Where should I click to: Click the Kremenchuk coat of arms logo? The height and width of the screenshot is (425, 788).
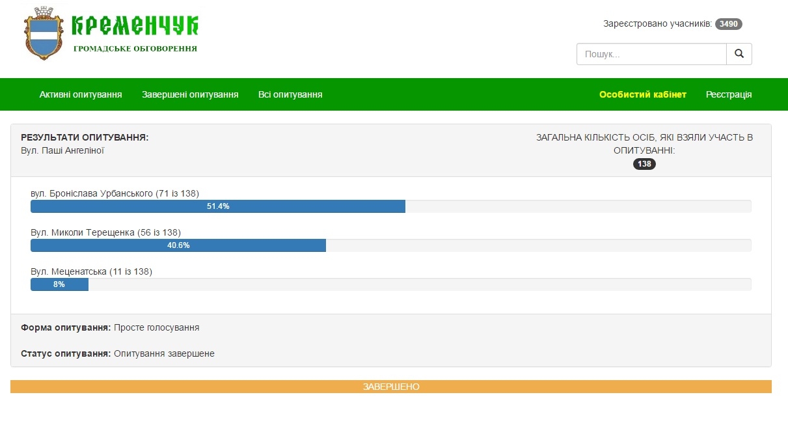(x=44, y=33)
